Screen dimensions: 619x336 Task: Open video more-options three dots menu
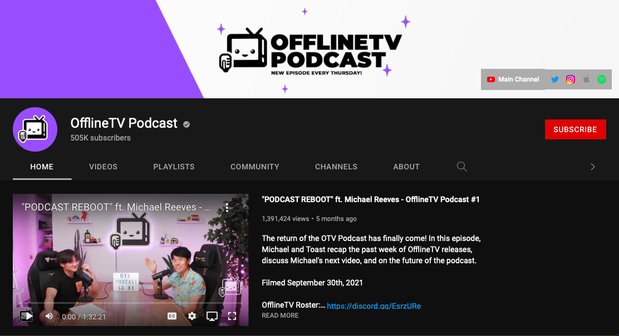coord(227,207)
